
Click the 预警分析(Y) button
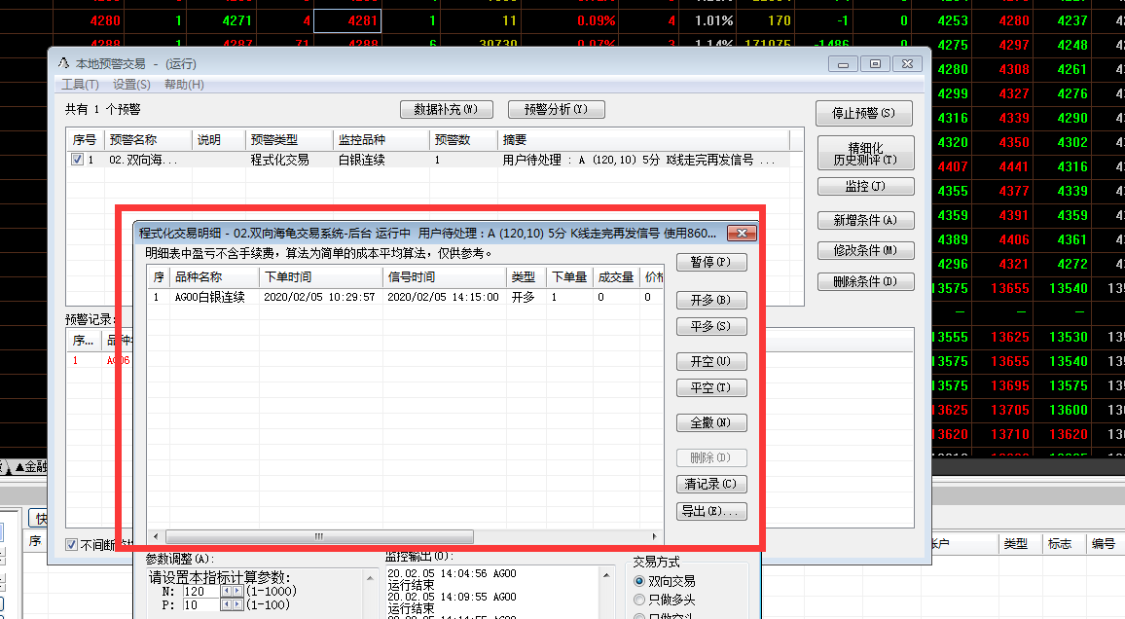556,110
